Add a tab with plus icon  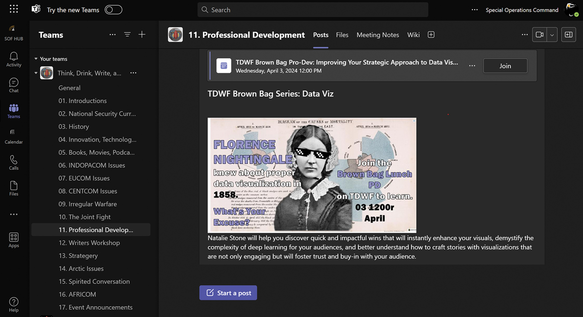click(431, 34)
